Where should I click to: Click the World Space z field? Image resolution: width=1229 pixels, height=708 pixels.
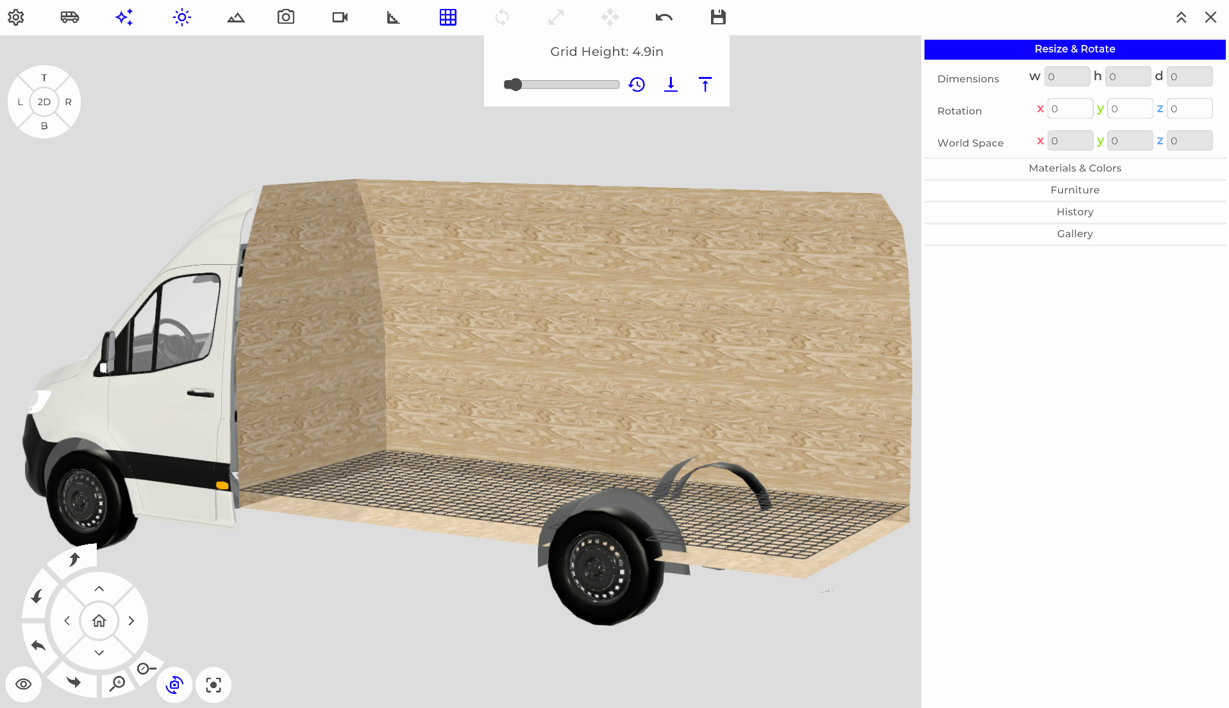(x=1190, y=141)
